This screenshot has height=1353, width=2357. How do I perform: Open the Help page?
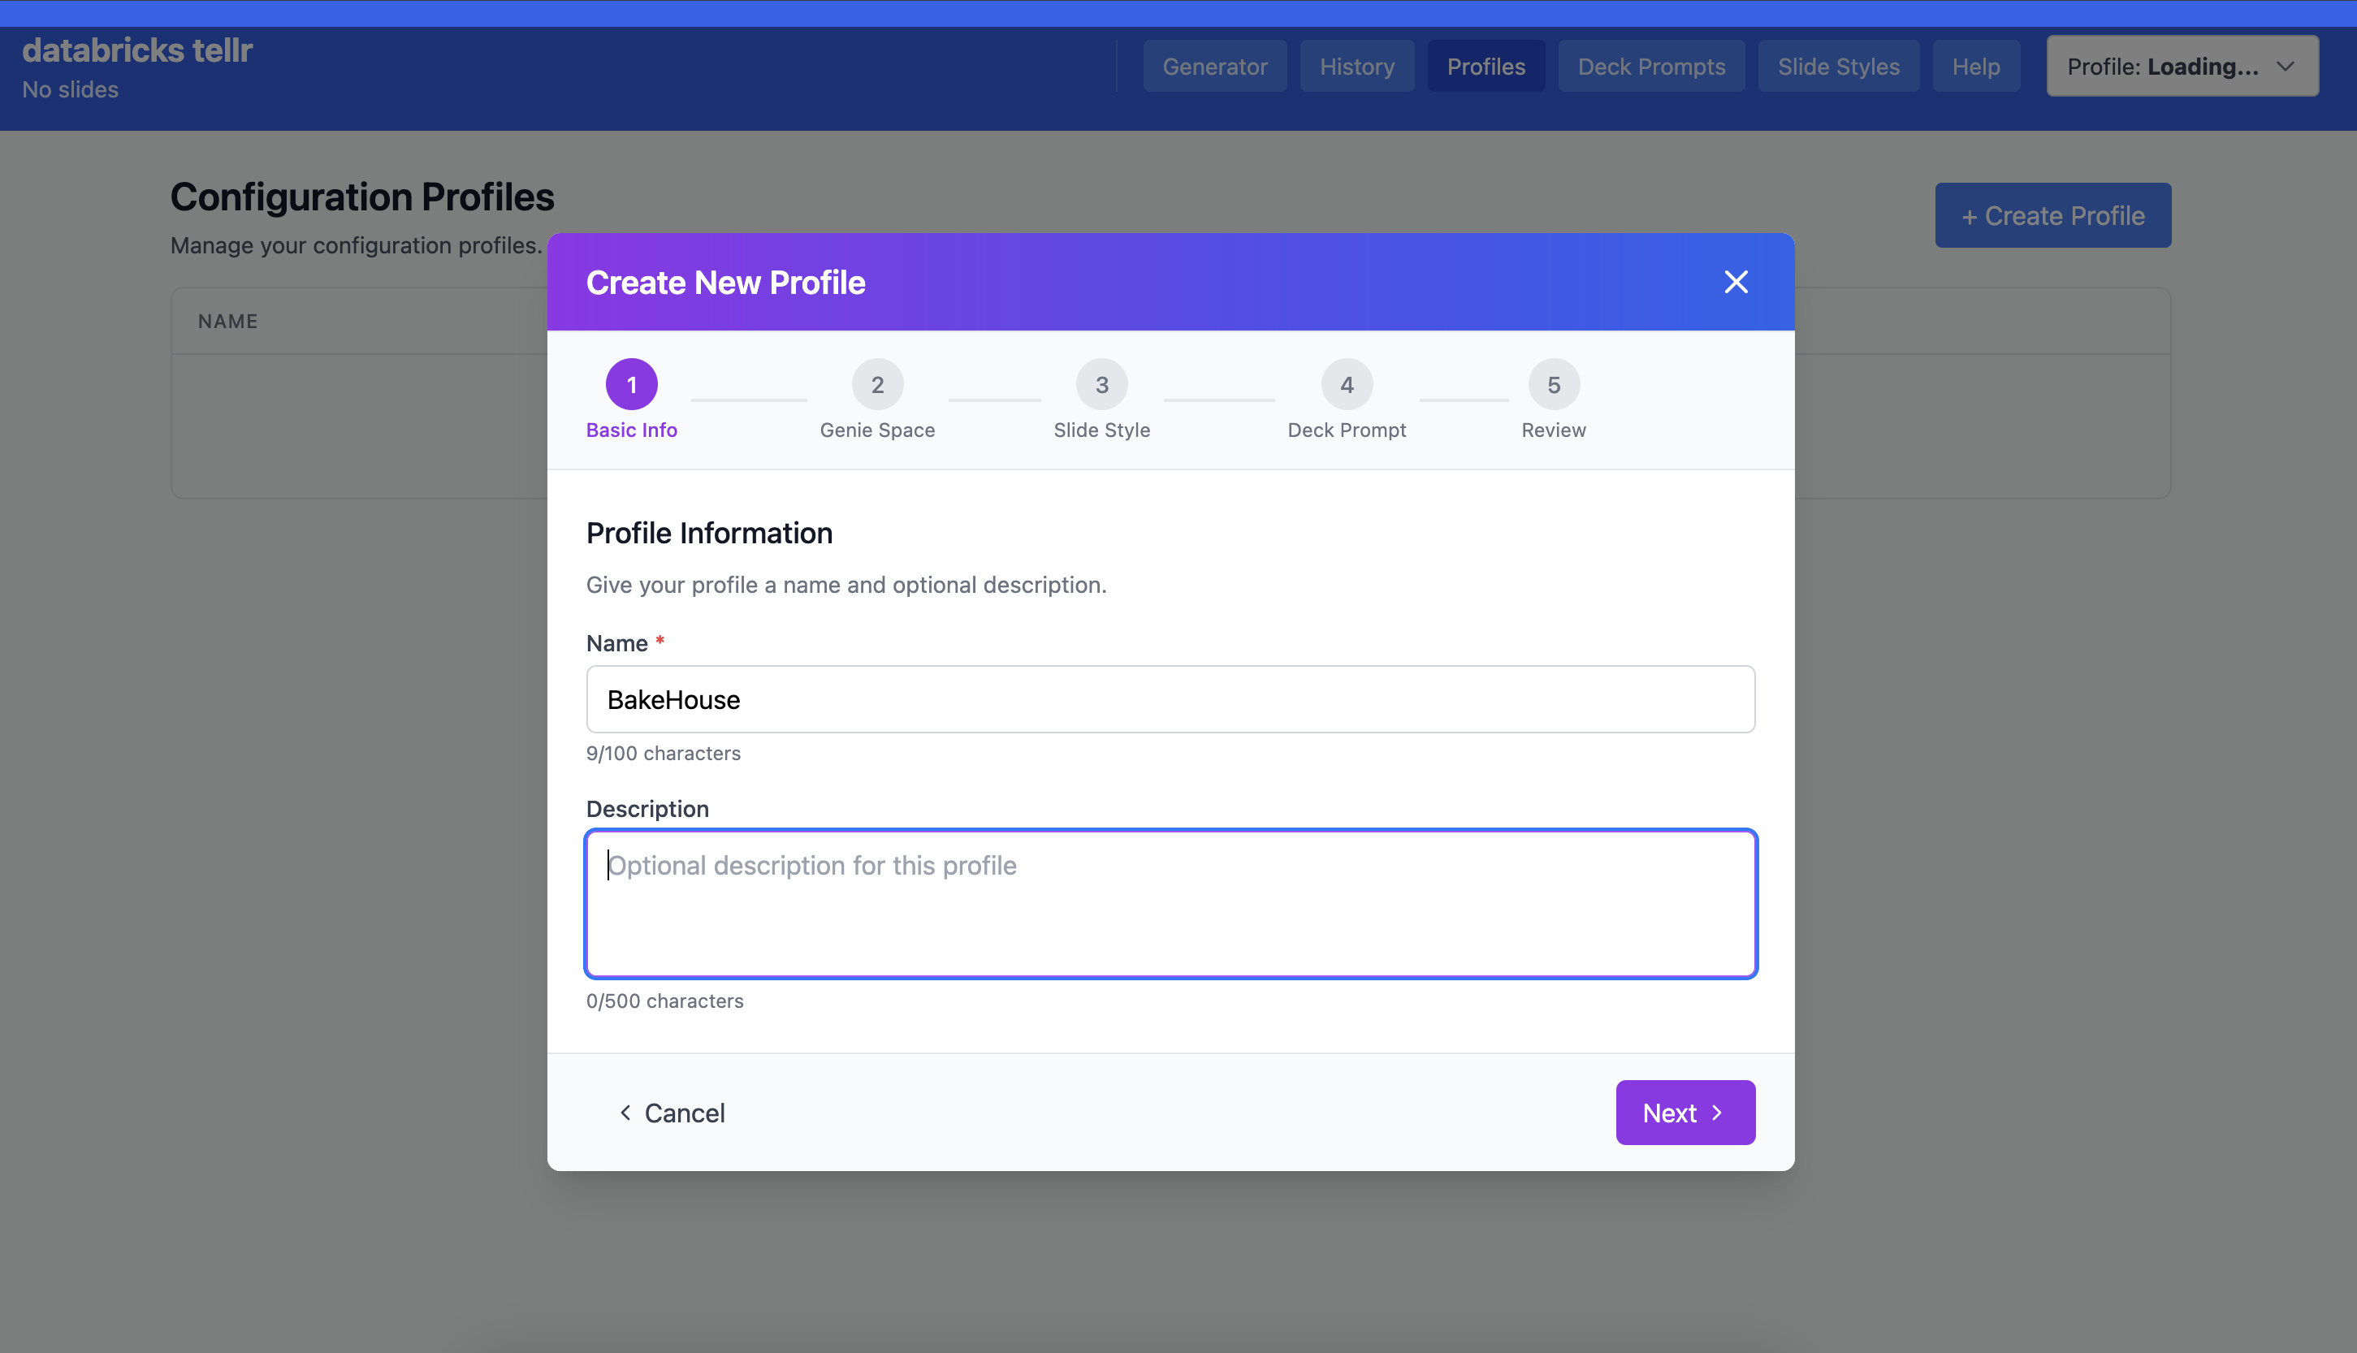point(1975,67)
